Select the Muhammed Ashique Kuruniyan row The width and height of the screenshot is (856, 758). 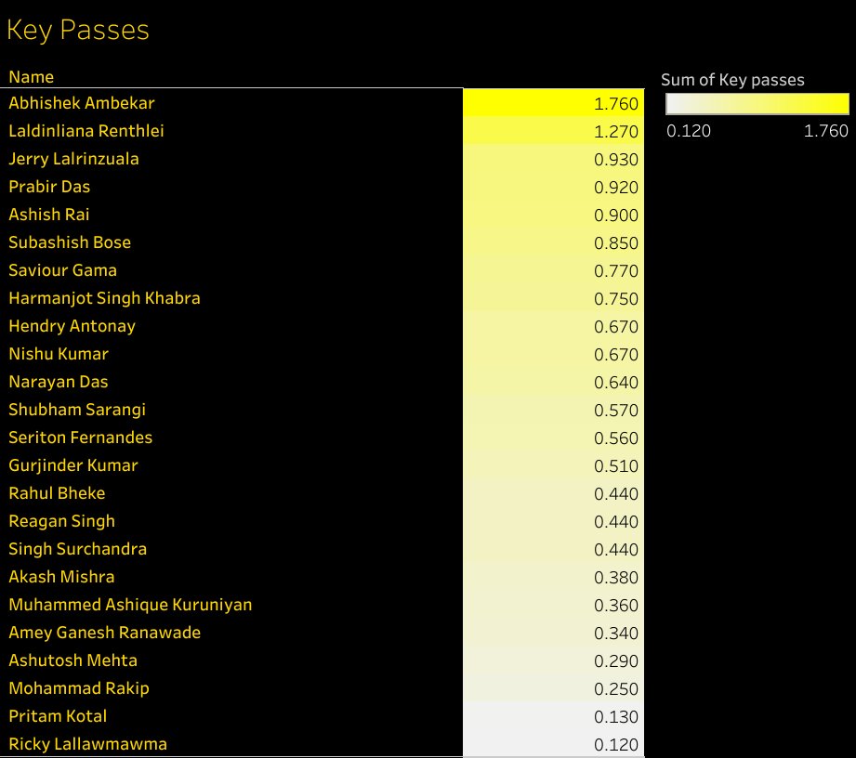(129, 605)
